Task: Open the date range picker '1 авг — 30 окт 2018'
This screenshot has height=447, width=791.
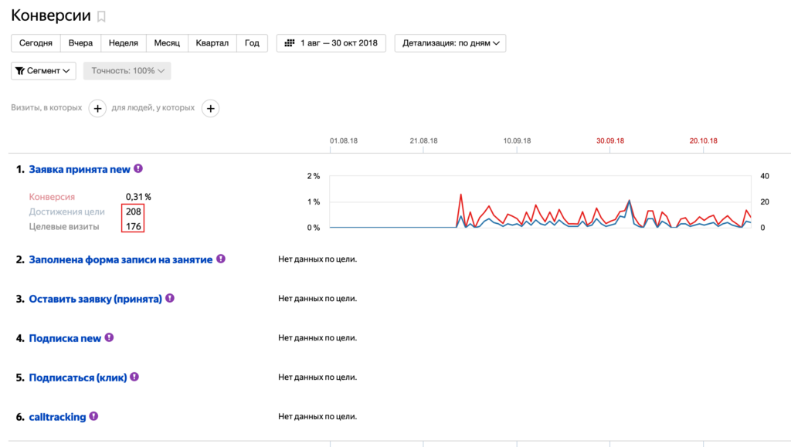Action: 331,43
